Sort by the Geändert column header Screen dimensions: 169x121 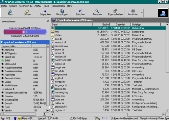pos(120,24)
